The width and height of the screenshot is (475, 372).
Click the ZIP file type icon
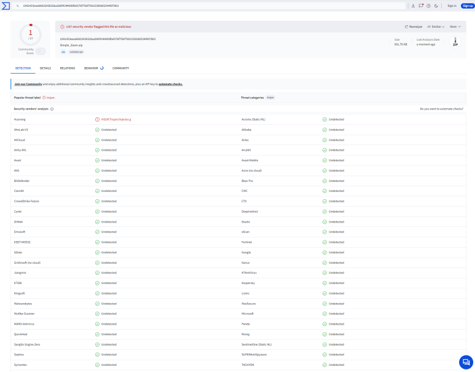tap(455, 42)
